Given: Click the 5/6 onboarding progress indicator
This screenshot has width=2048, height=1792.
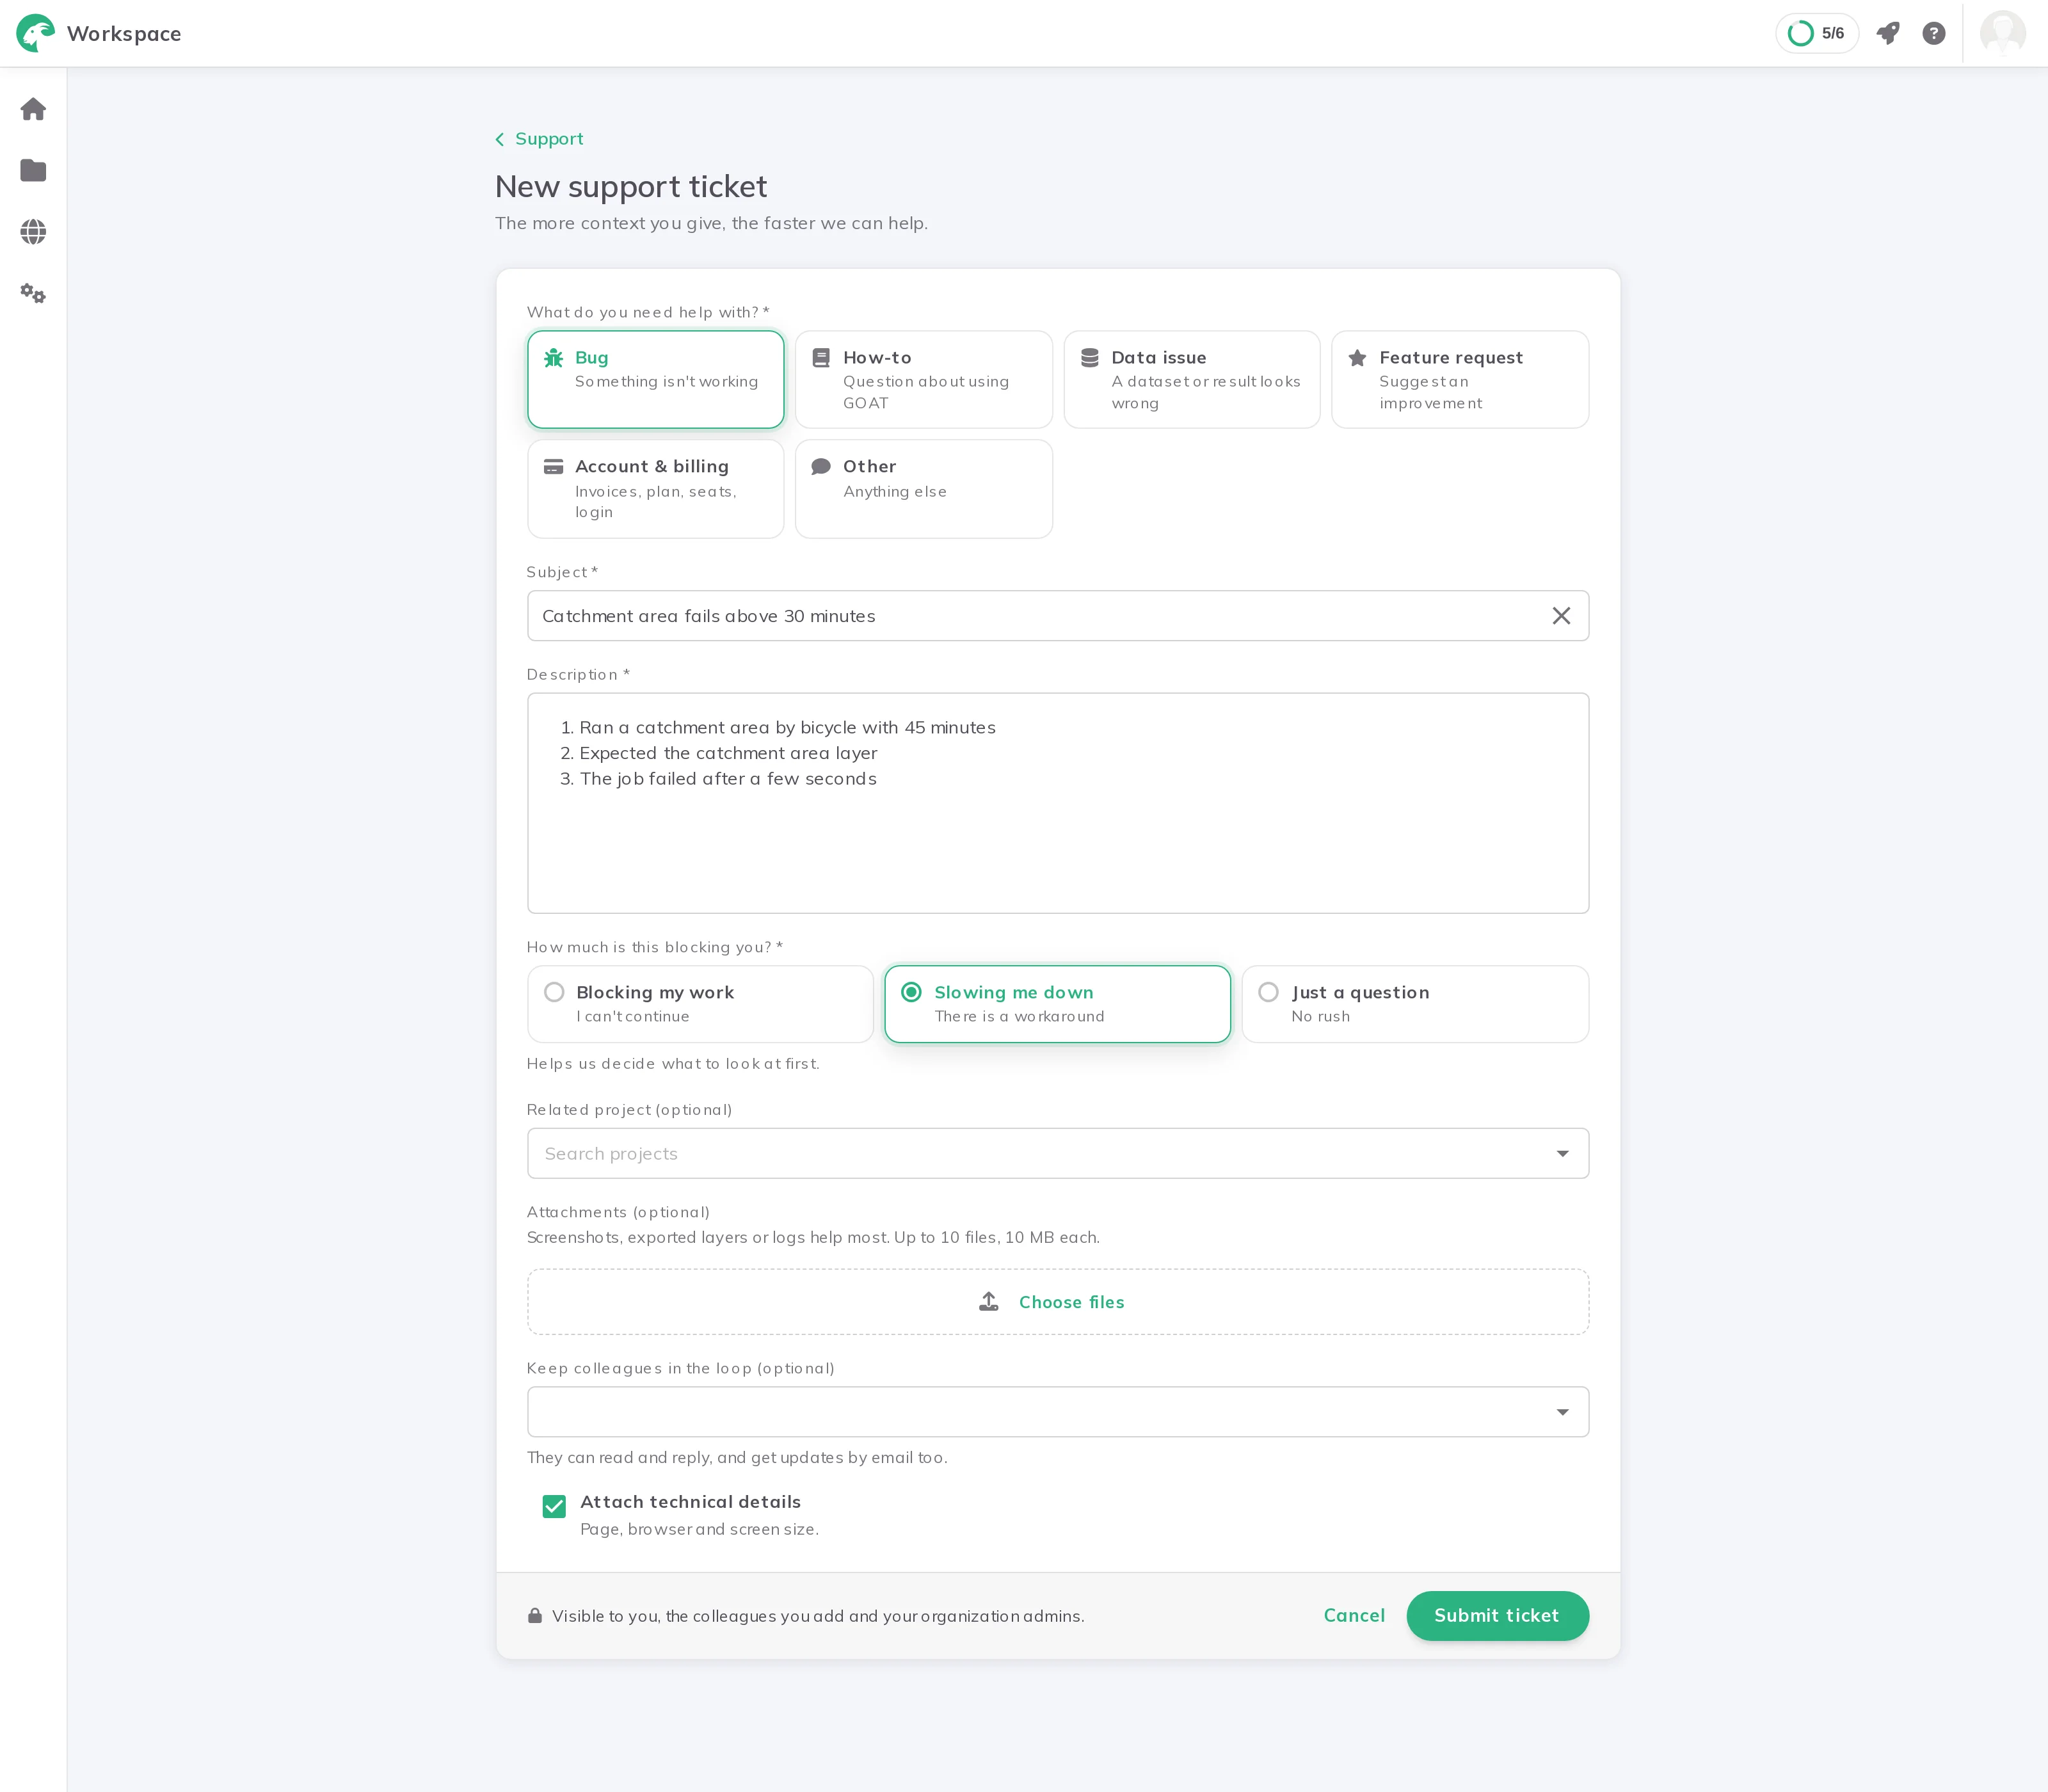Looking at the screenshot, I should click(x=1816, y=33).
